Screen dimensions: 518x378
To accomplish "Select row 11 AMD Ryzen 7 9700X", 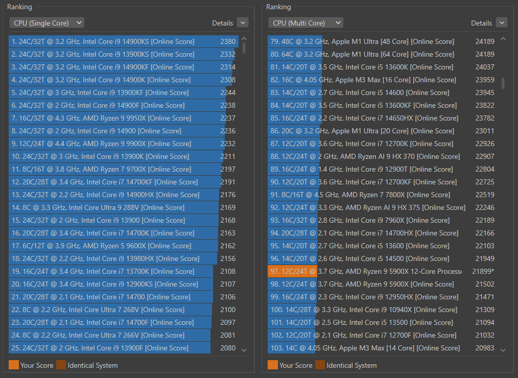I will click(x=124, y=169).
